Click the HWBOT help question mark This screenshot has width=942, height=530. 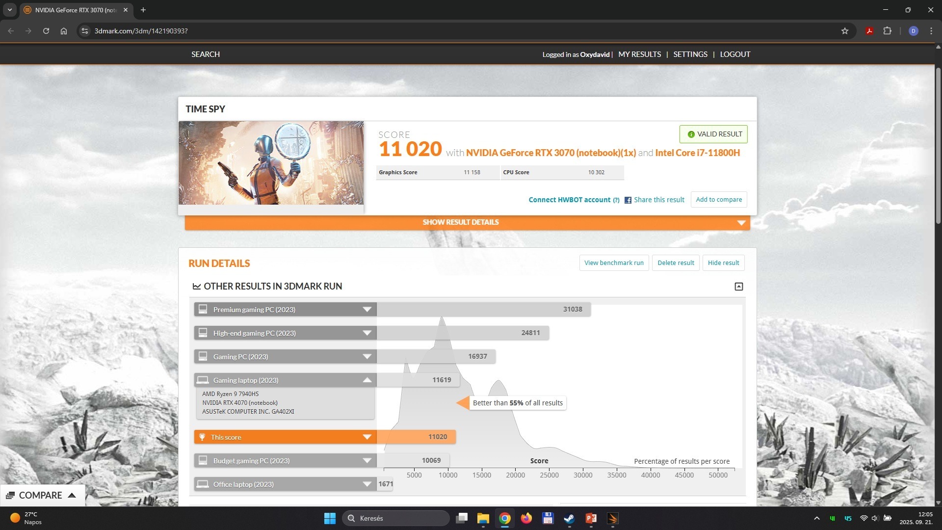click(616, 200)
